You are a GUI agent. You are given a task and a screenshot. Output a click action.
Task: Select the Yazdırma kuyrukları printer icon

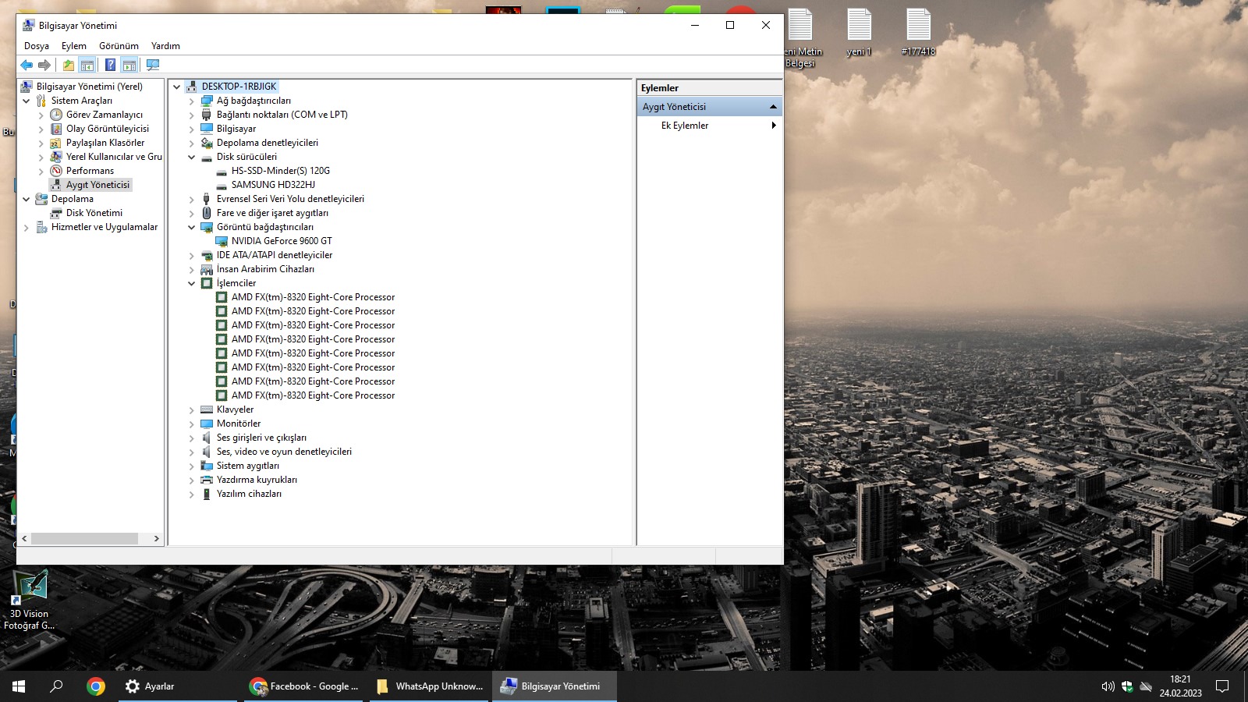pyautogui.click(x=207, y=480)
